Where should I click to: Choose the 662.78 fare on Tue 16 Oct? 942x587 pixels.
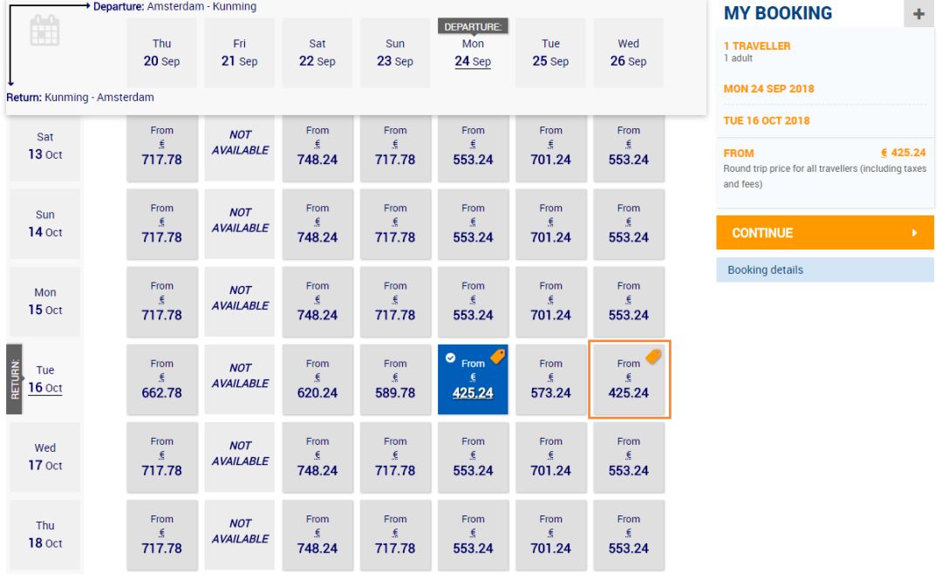click(161, 379)
